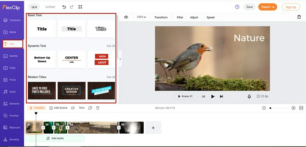Image resolution: width=306 pixels, height=147 pixels.
Task: Enter fullscreen preview mode
Action: (80, 7)
